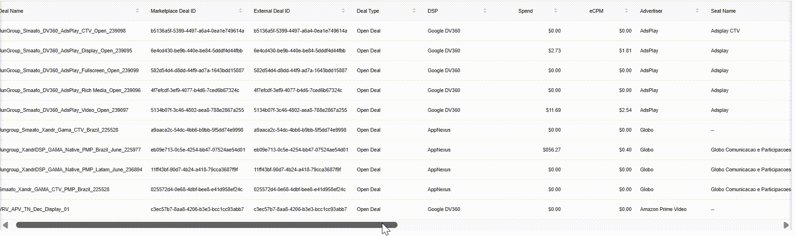This screenshot has height=236, width=795.
Task: Click Globo Comunicacao seat in Brazil_June_225977 row
Action: pos(751,150)
